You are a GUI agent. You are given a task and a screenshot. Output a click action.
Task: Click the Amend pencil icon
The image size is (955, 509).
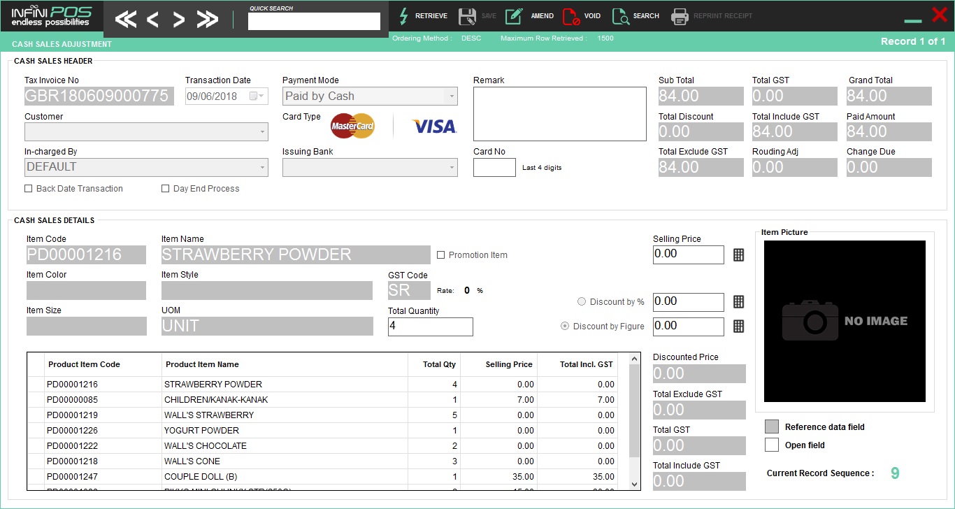pyautogui.click(x=514, y=16)
